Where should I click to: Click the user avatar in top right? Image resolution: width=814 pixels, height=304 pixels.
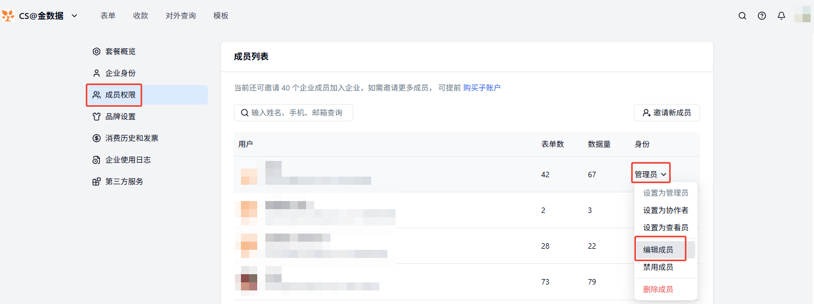[x=802, y=15]
